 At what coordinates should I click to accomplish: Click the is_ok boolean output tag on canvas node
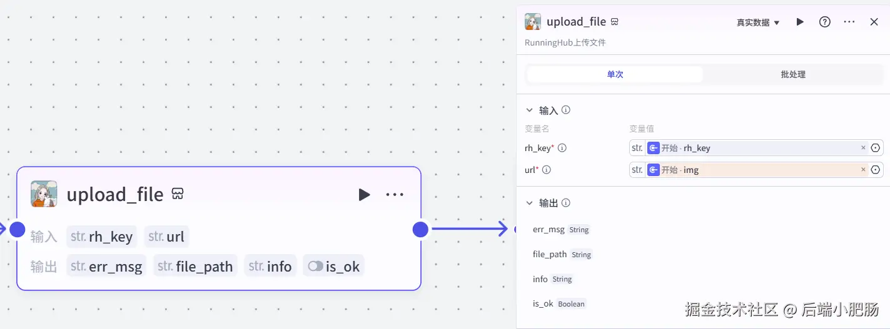333,267
